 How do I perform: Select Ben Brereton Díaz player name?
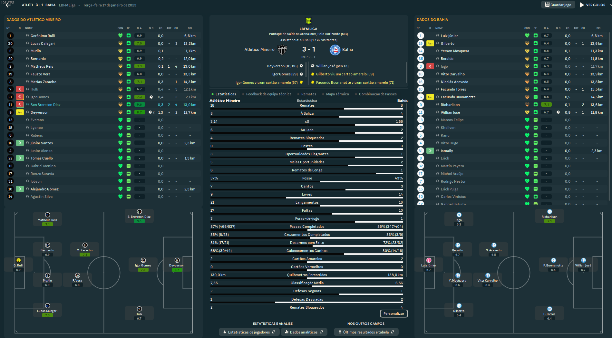click(45, 105)
